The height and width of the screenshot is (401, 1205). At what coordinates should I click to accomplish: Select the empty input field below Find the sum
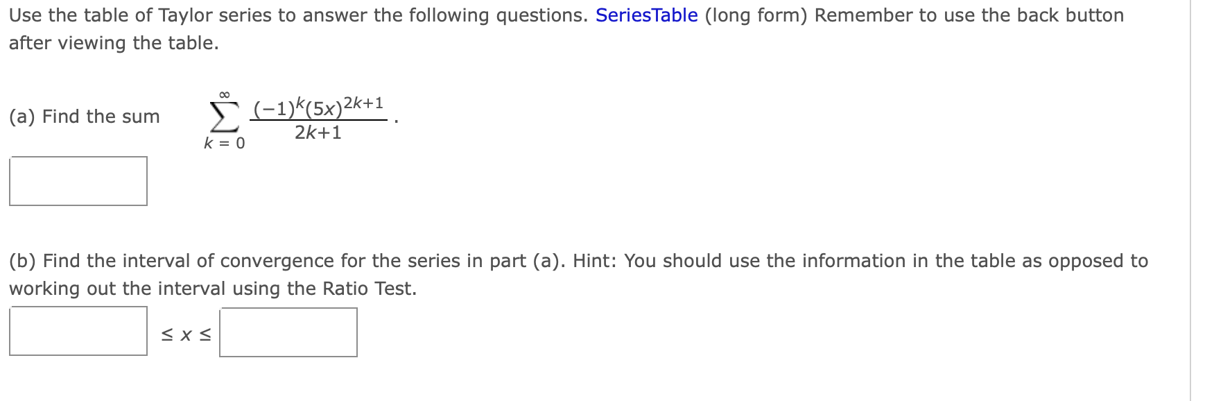point(78,182)
